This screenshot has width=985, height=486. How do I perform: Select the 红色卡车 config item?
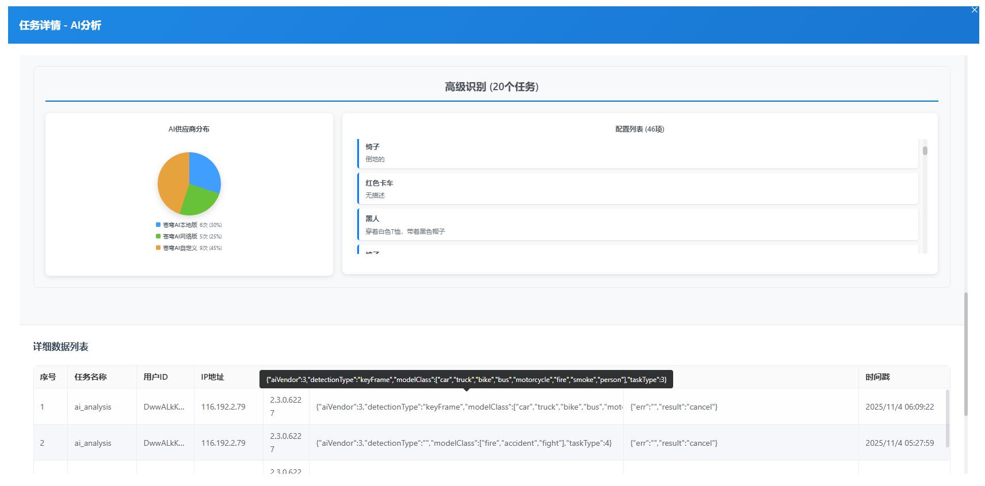tap(637, 188)
